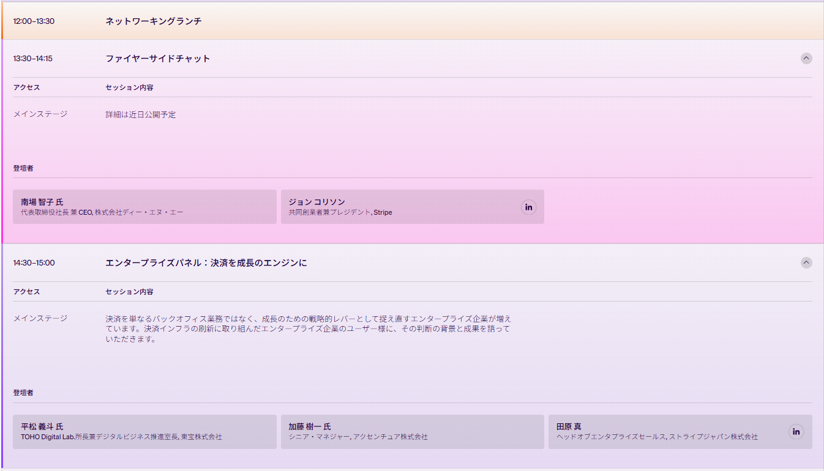Click the 登壇者 heading under ファイヤーサイドチャット
The height and width of the screenshot is (471, 824).
(x=23, y=168)
